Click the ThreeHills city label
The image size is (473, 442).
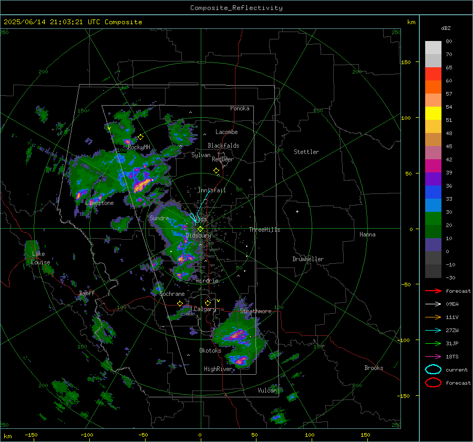(264, 230)
